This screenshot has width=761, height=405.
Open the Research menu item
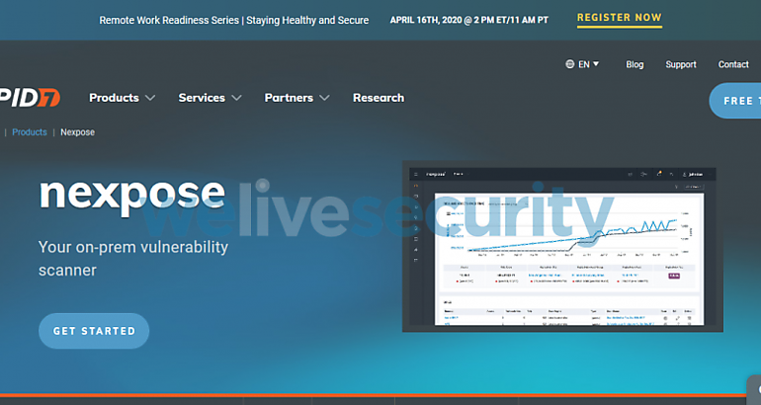[379, 98]
